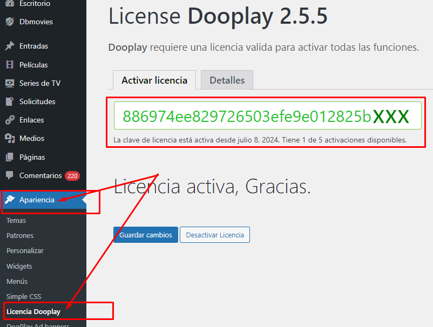Image resolution: width=433 pixels, height=327 pixels.
Task: Click the Medios media icon
Action: 10,138
